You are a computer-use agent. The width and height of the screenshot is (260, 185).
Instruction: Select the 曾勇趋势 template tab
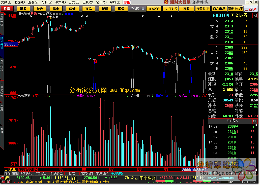point(102,173)
